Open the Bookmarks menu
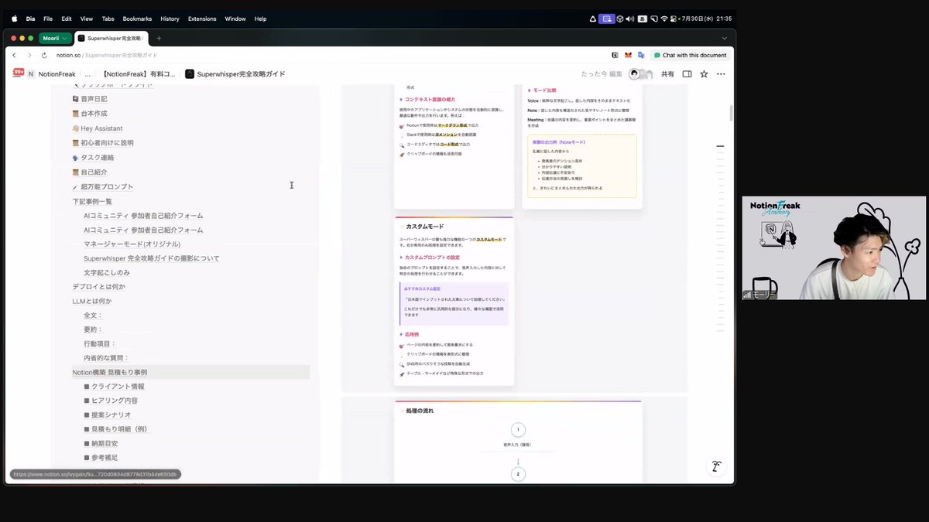Image resolution: width=929 pixels, height=522 pixels. coord(137,19)
